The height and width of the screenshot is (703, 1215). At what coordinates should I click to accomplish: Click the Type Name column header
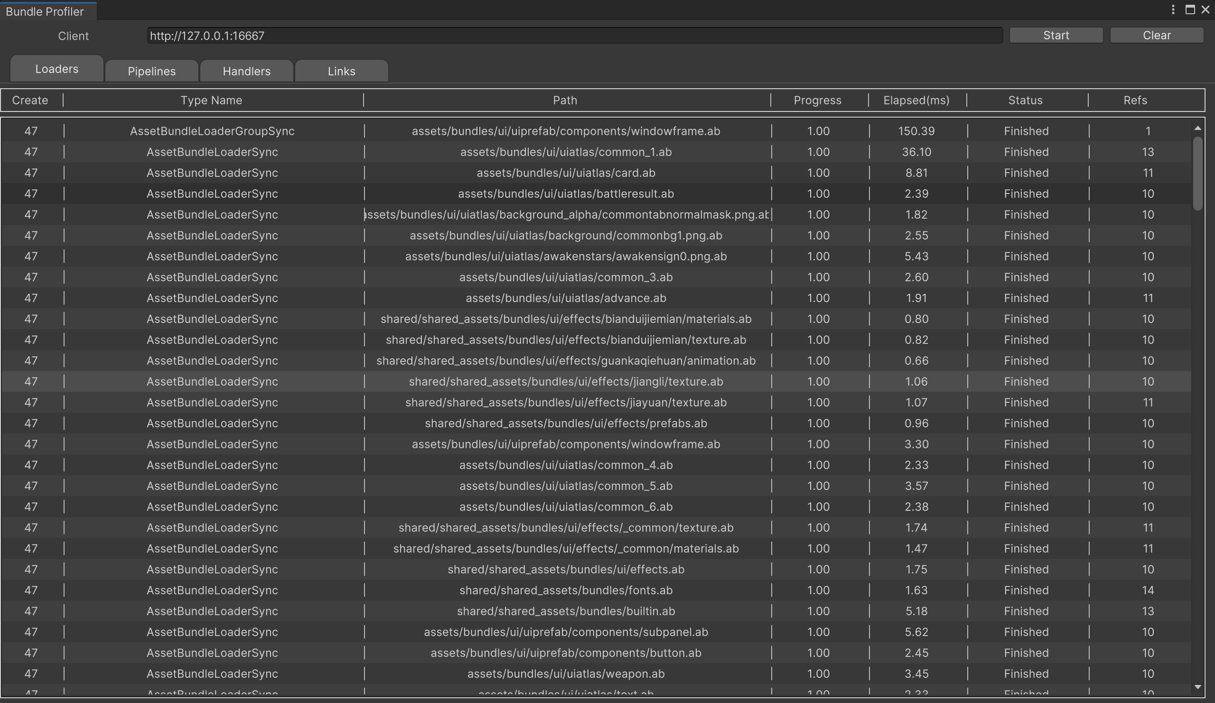[x=211, y=100]
